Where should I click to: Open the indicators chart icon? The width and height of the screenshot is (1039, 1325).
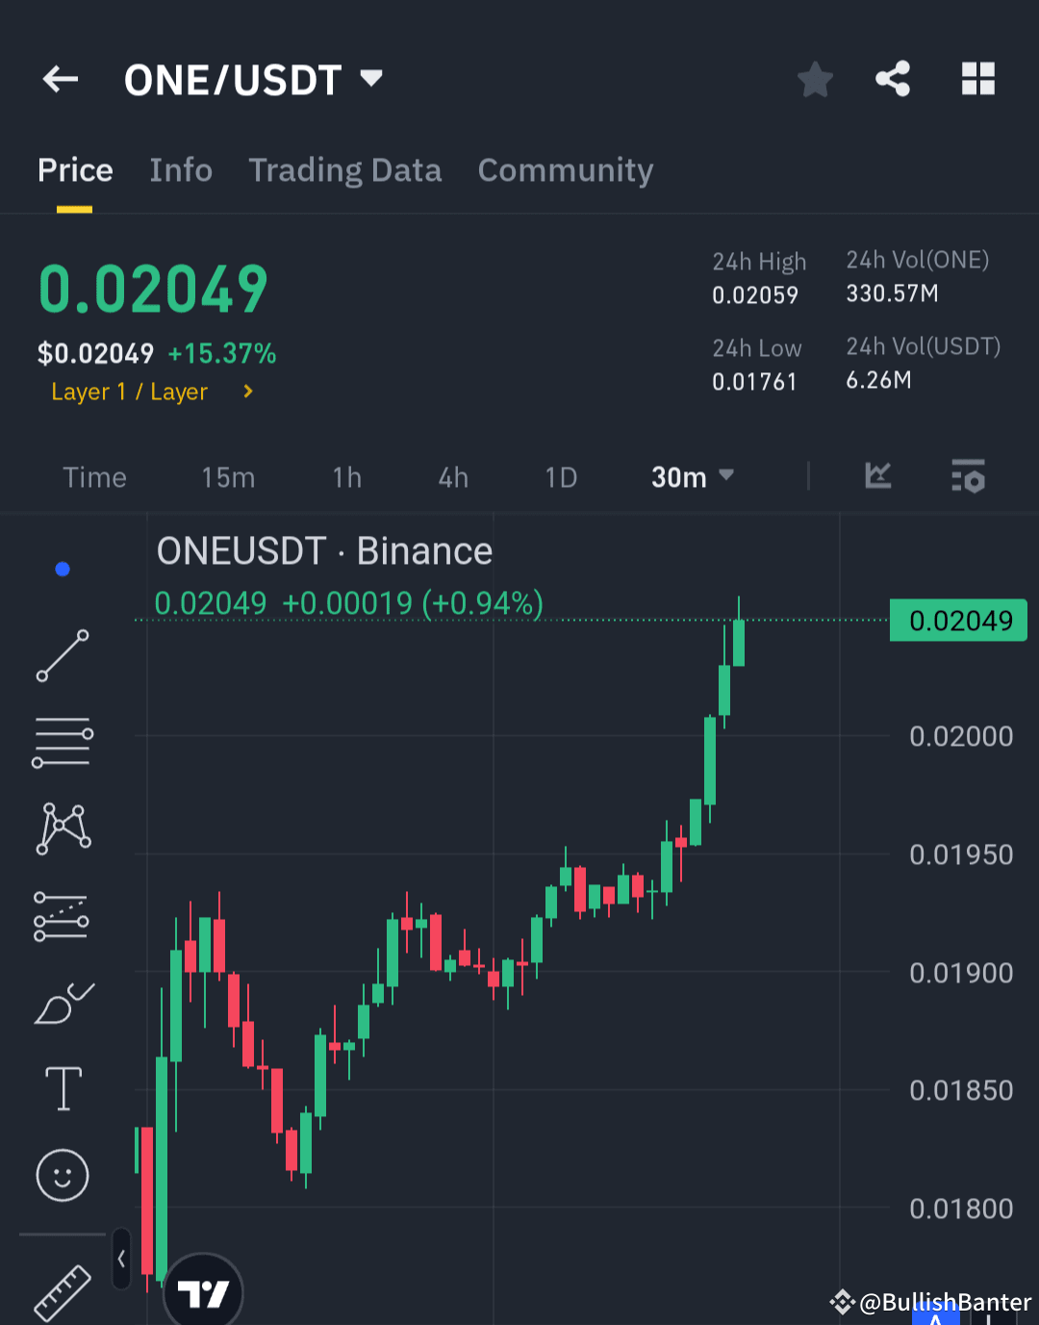point(877,476)
